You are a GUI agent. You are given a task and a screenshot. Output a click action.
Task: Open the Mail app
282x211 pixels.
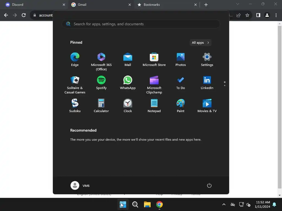pos(128,60)
